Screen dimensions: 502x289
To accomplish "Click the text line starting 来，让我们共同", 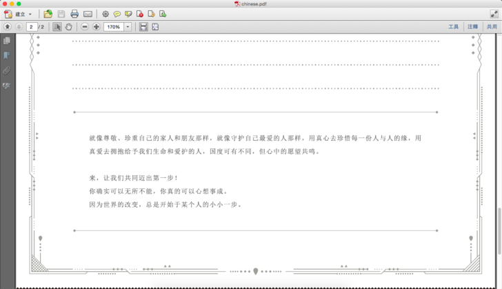I will click(133, 178).
